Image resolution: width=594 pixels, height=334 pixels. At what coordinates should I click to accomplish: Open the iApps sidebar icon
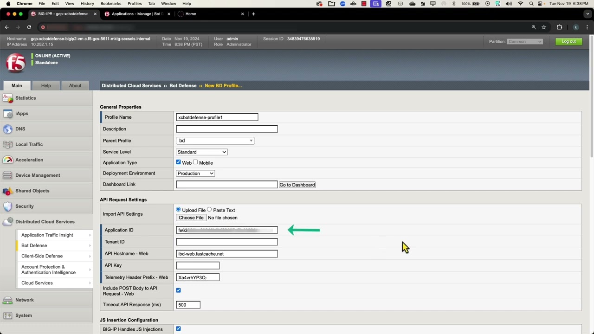coord(7,114)
